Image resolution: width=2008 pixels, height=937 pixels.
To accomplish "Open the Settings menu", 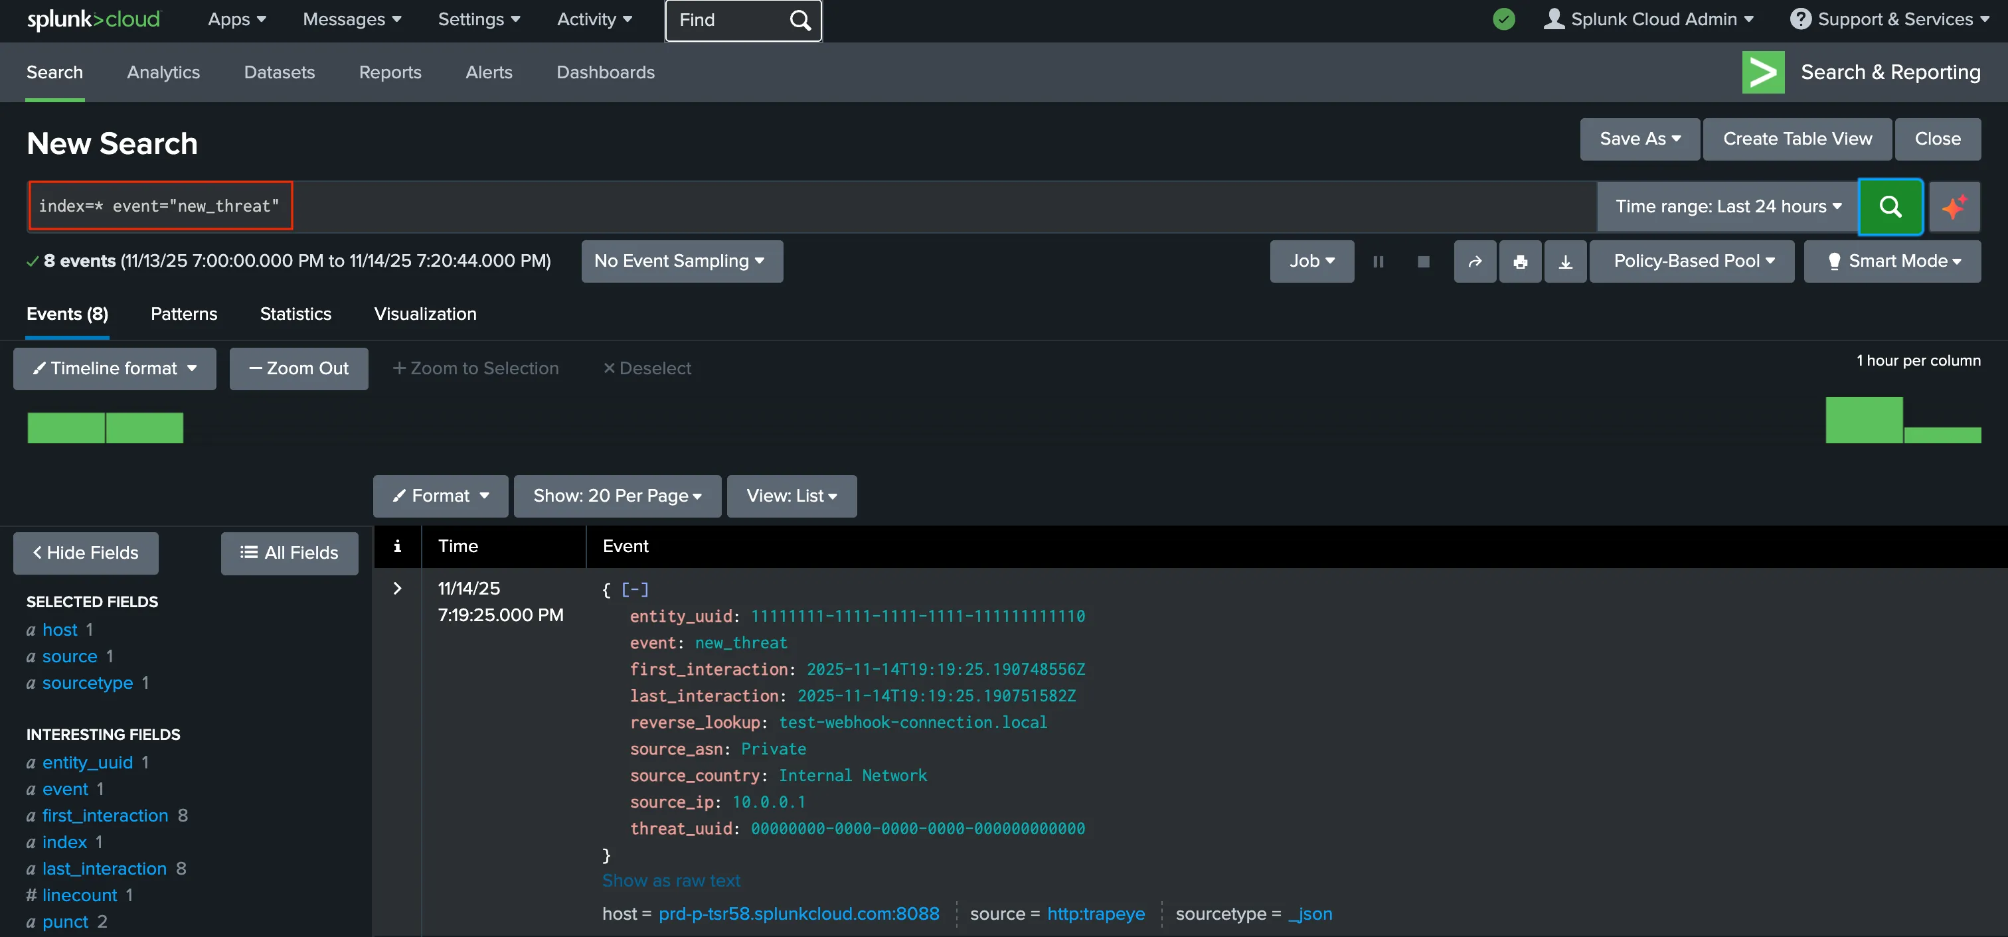I will coord(479,19).
